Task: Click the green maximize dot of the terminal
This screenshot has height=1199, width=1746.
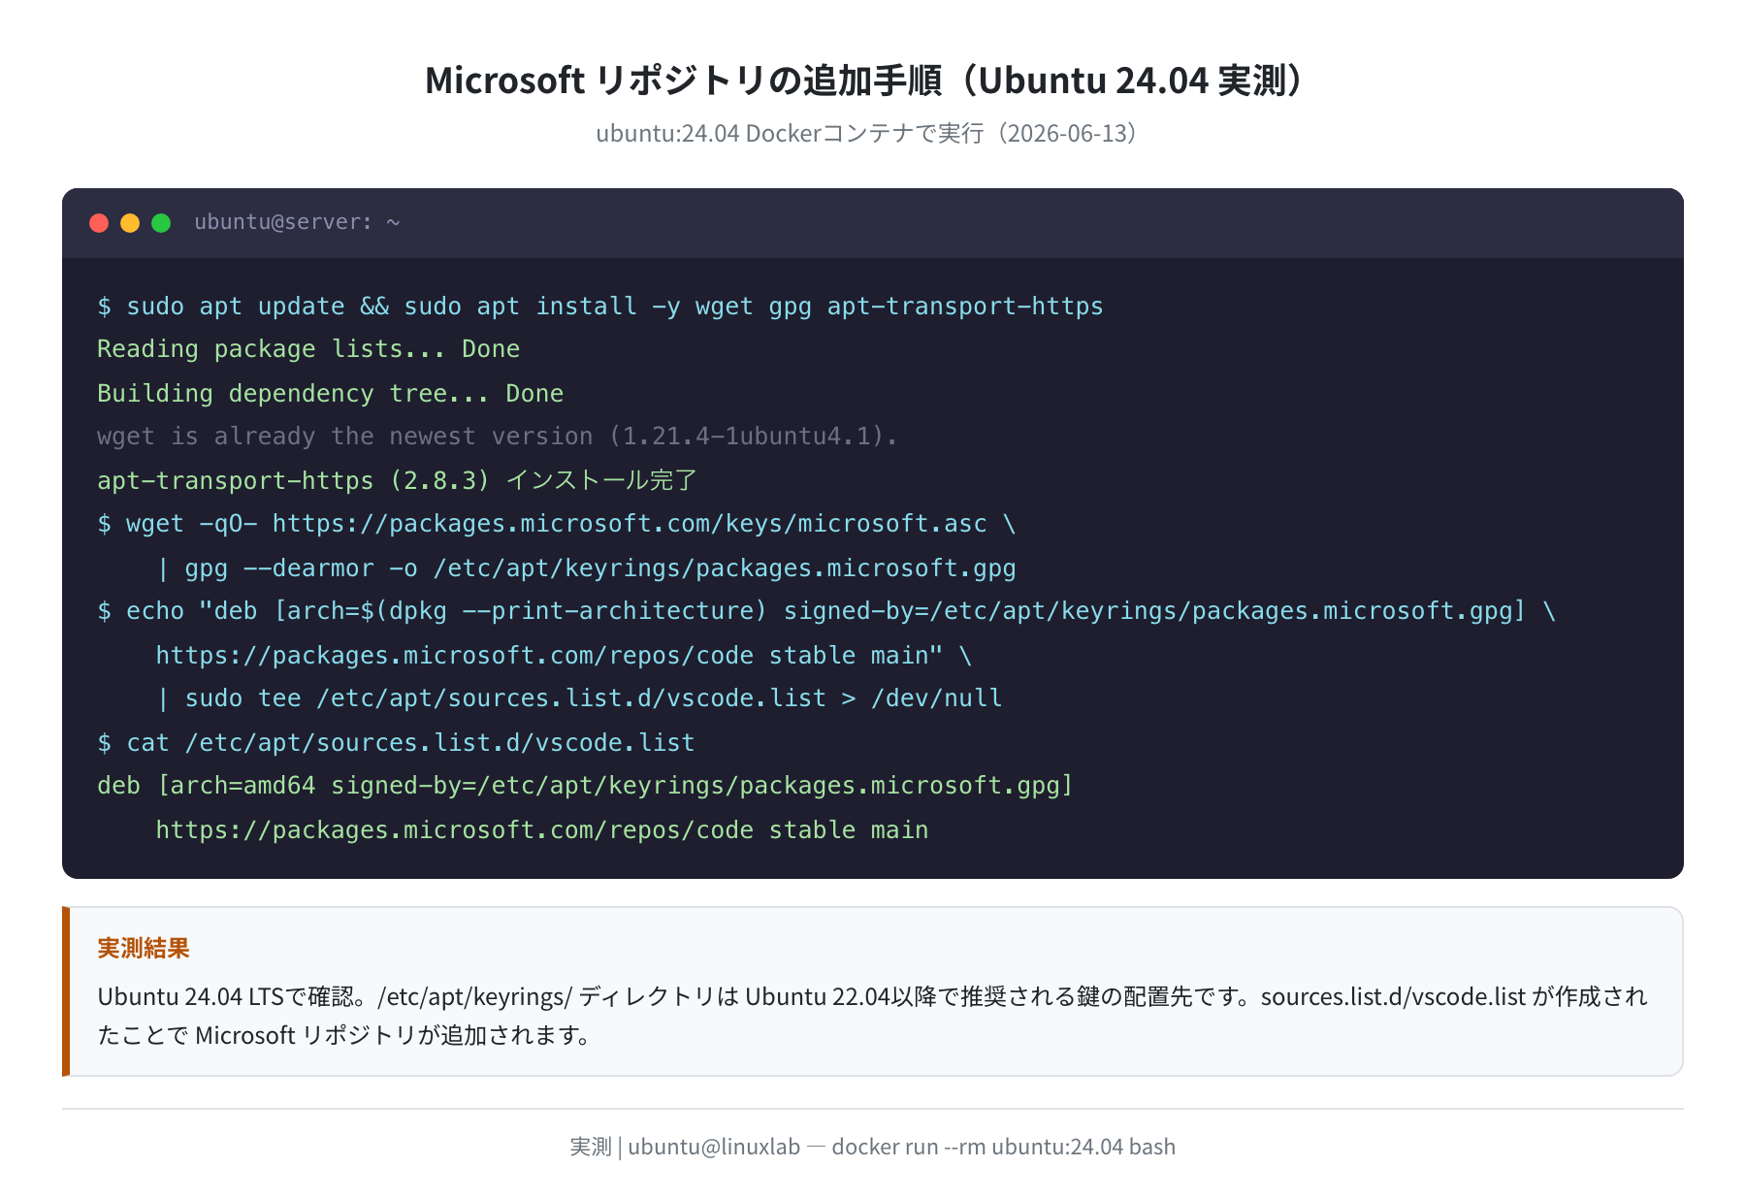Action: (x=161, y=223)
